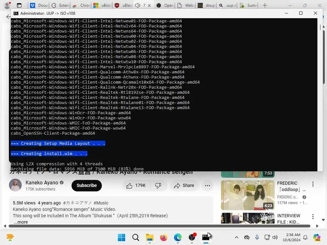This screenshot has height=245, width=327.
Task: Open the volume tray icon
Action: click(275, 237)
